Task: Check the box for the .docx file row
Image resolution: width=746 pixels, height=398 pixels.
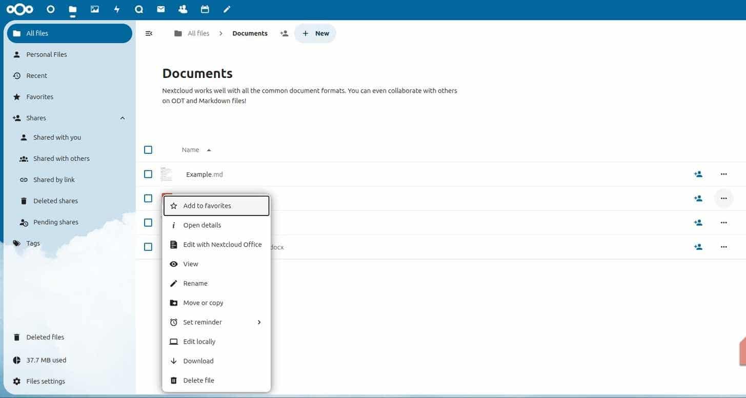Action: tap(148, 247)
